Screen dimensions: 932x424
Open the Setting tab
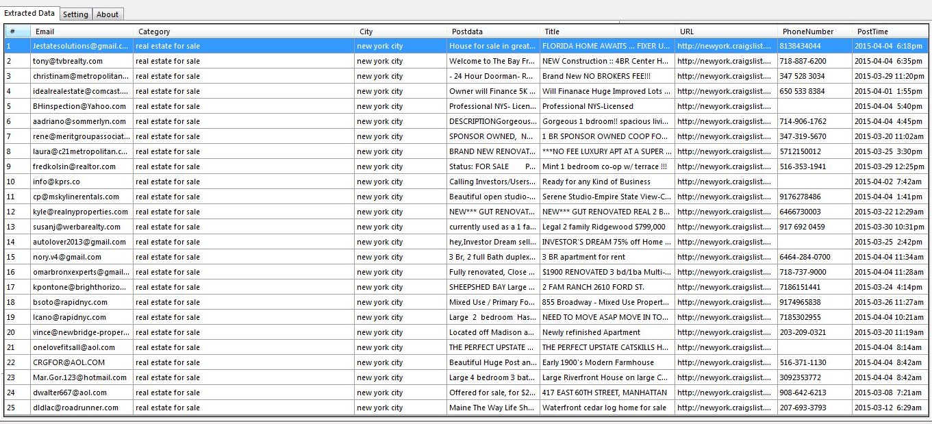click(x=75, y=14)
